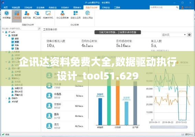The height and width of the screenshot is (137, 195).
Task: Switch to the 工具箱 tab
Action: (117, 8)
